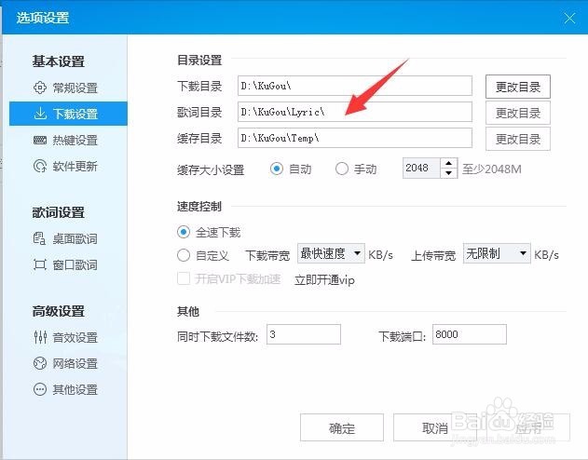The width and height of the screenshot is (588, 460).
Task: Enable the 开启VIP下载加速 checkbox
Action: [184, 278]
